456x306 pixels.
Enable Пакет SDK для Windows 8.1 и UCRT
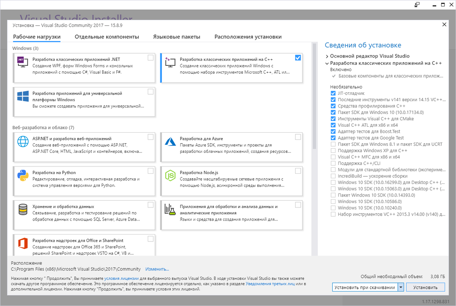click(333, 144)
